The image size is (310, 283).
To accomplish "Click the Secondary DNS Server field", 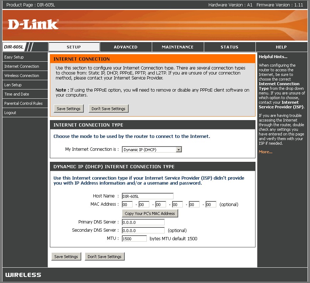I will click(x=143, y=230).
